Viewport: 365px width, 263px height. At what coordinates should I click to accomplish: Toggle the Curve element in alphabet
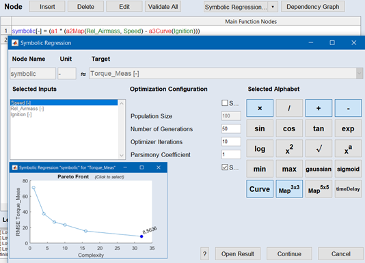tap(260, 189)
